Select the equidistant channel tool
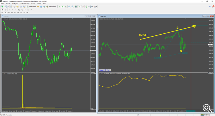Viewport: 215px width, 116px height. (19, 9)
